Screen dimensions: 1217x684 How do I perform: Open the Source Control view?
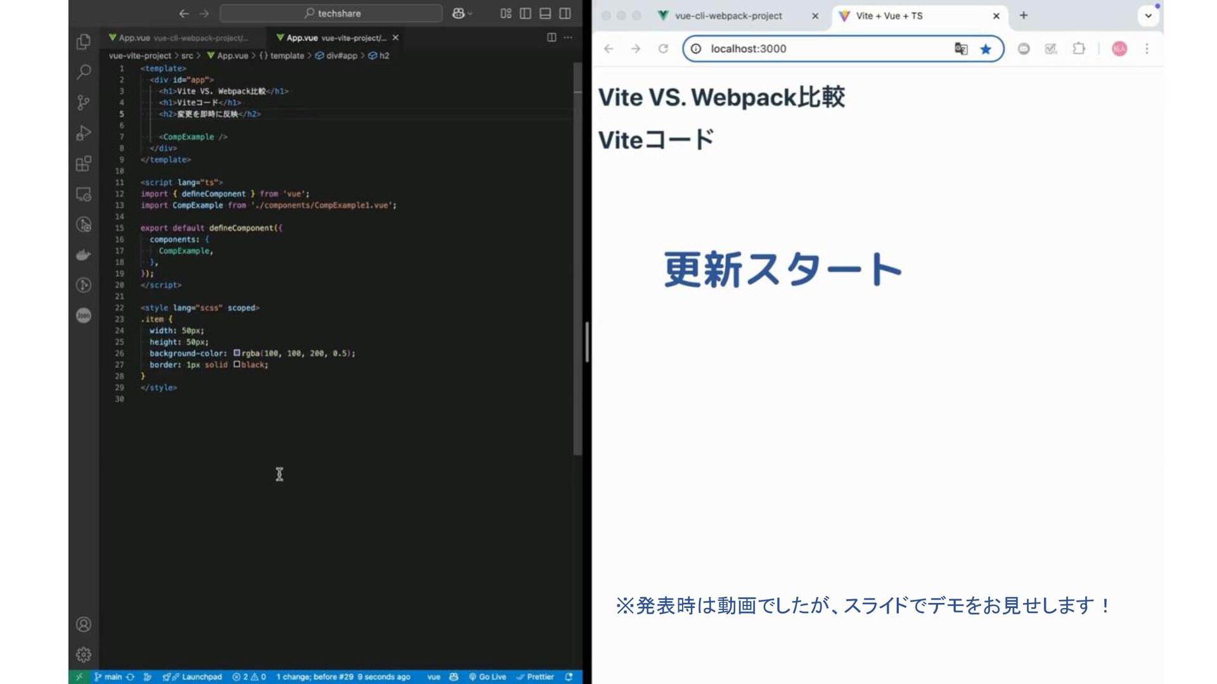(x=84, y=103)
